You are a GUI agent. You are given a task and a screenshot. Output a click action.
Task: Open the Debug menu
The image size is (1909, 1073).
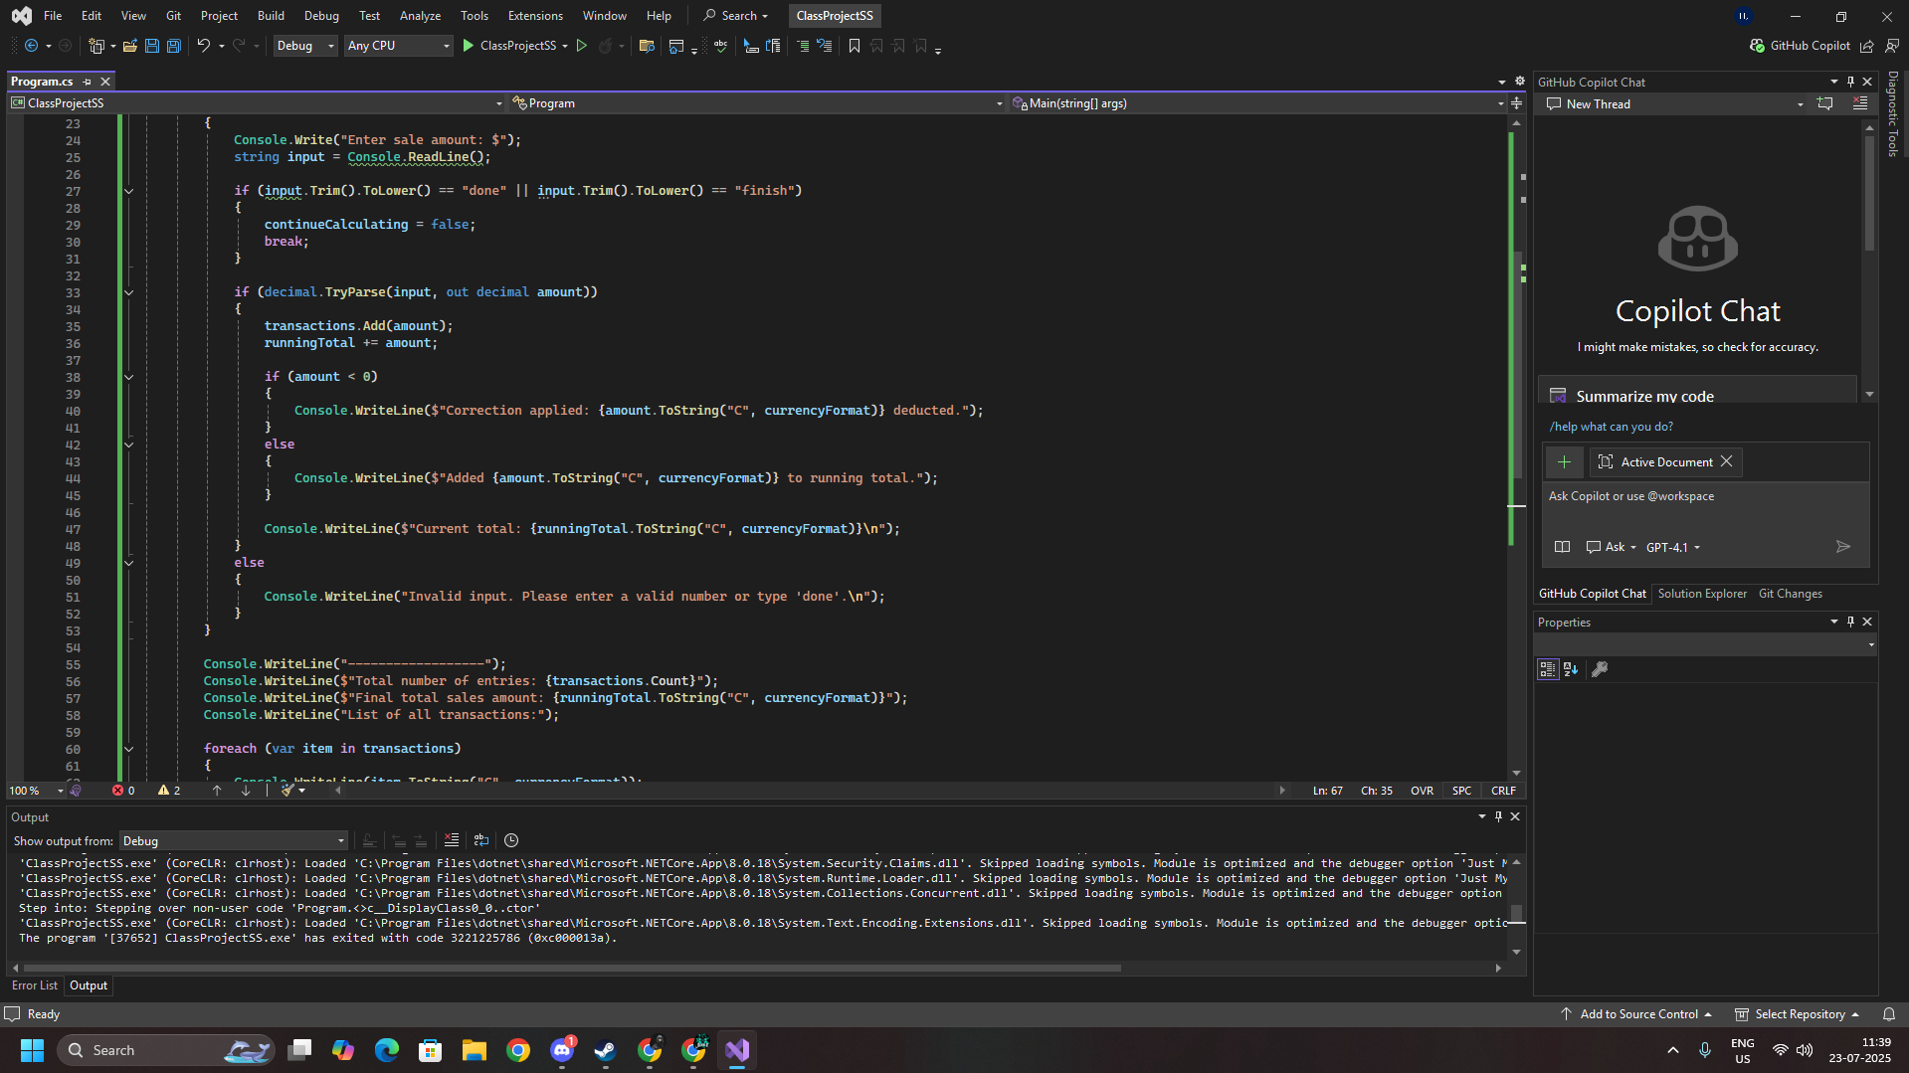[321, 16]
